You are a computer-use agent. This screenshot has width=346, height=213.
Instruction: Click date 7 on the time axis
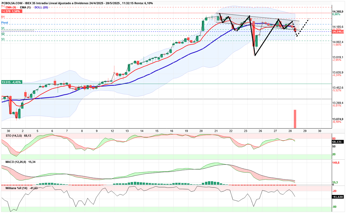pos(67,131)
